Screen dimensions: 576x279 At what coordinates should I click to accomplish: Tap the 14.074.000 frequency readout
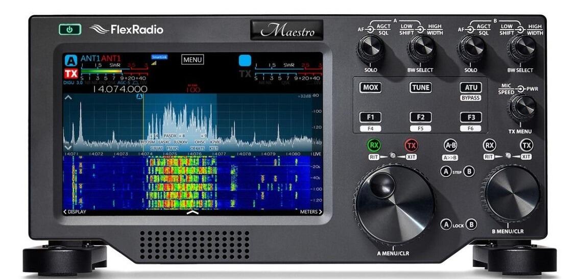pos(120,89)
